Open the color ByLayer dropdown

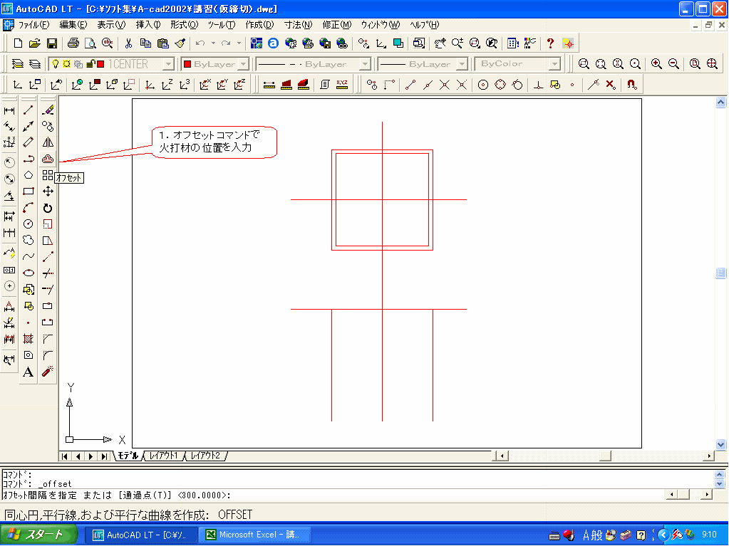click(x=244, y=64)
